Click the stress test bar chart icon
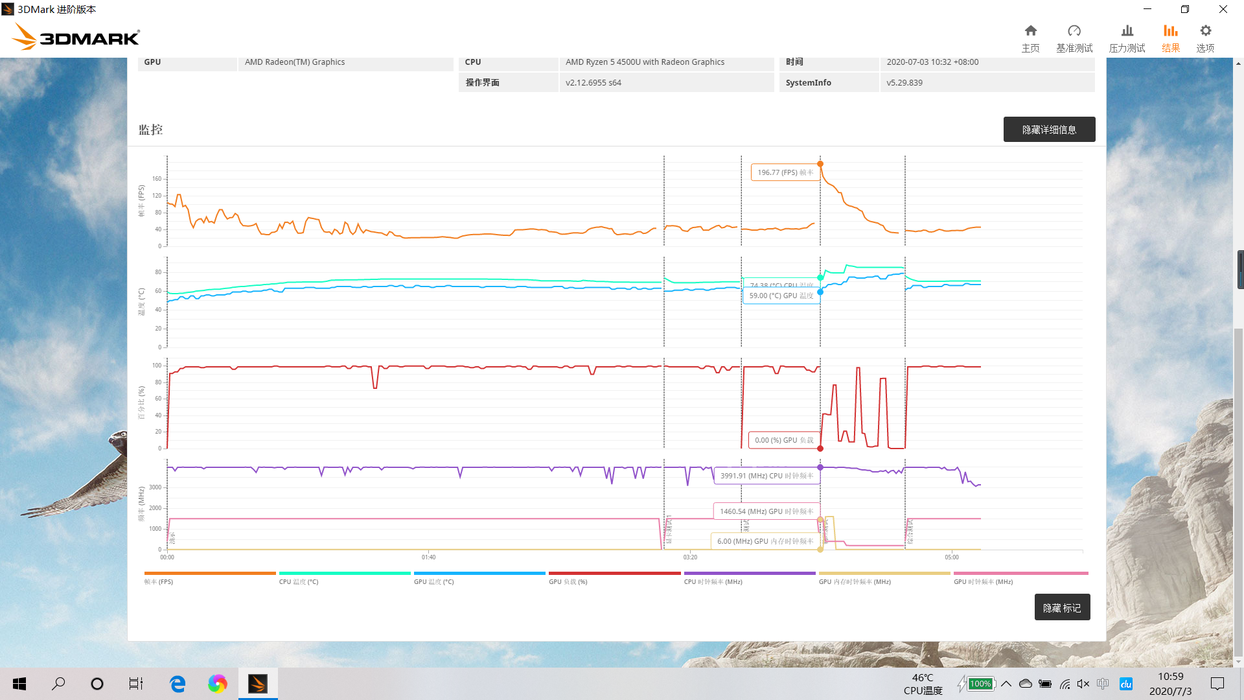 (x=1127, y=30)
